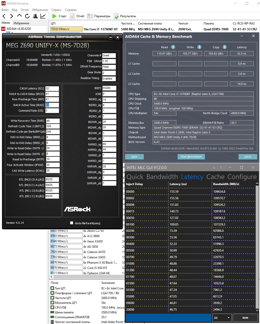The width and height of the screenshot is (260, 324).
Task: Click the CAS# Latency (tCL) field
Action: (x=52, y=88)
